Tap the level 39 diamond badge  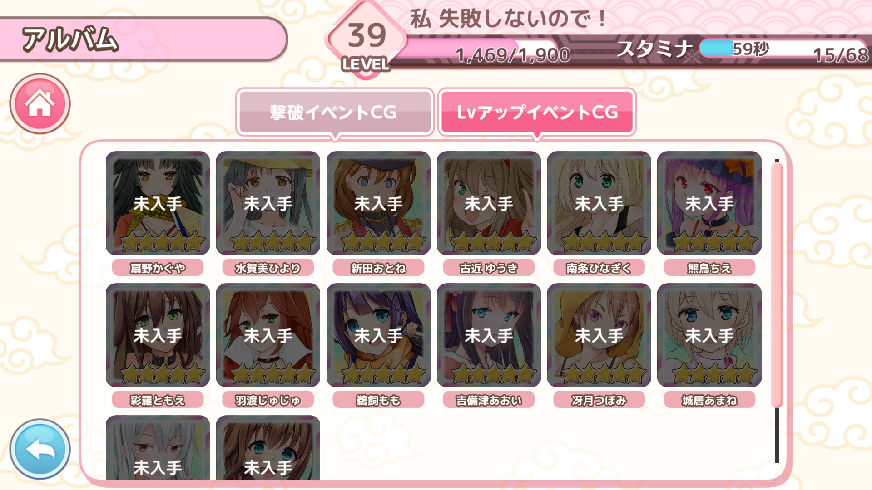point(366,40)
